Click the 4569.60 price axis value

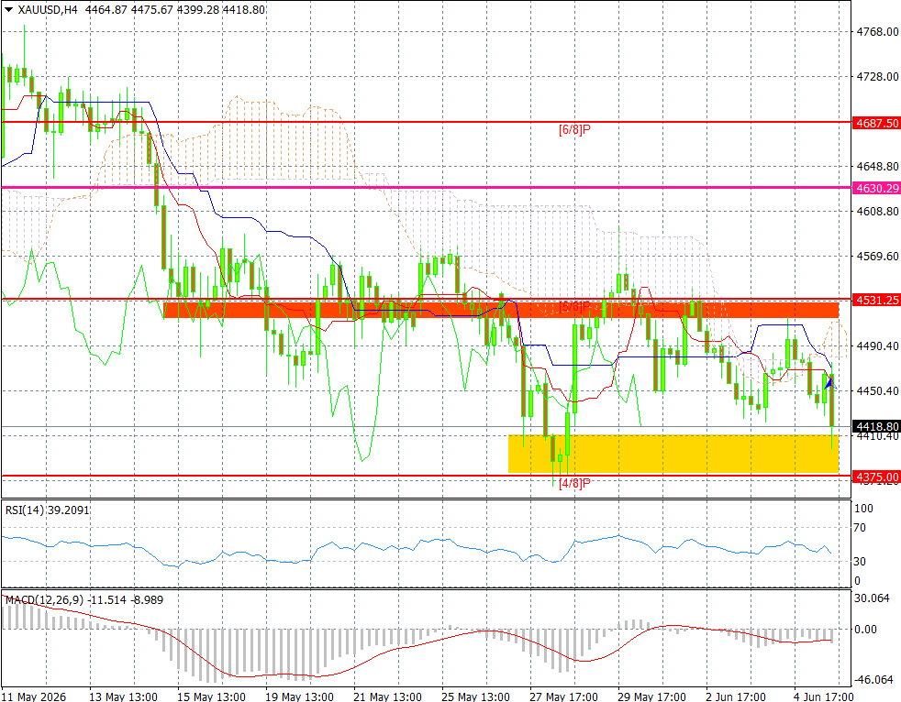pos(877,256)
